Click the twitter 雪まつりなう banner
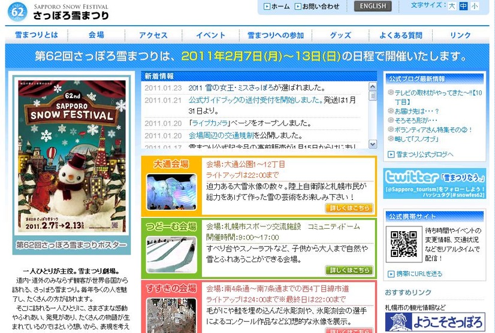The width and height of the screenshot is (495, 333). click(x=434, y=184)
